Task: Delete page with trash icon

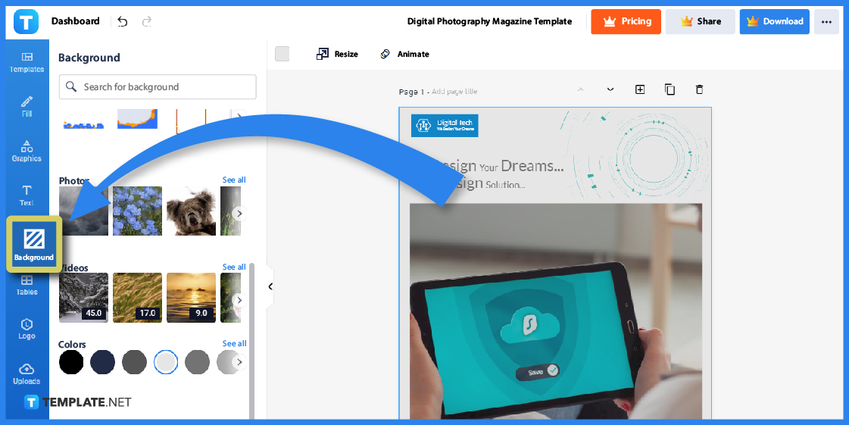Action: click(x=699, y=89)
